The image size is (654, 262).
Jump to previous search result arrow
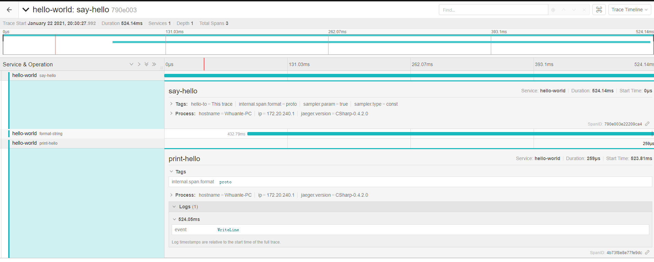tap(564, 10)
